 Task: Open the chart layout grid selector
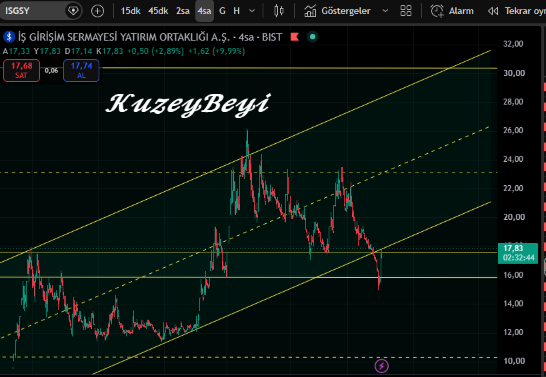coord(406,11)
